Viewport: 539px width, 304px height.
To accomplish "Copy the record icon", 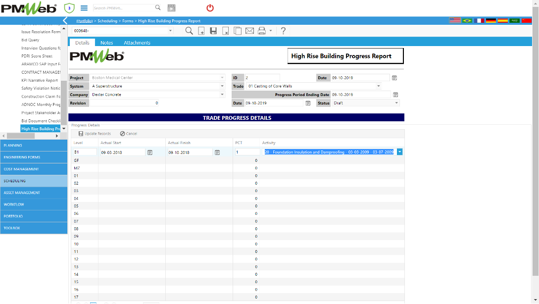I will (238, 31).
